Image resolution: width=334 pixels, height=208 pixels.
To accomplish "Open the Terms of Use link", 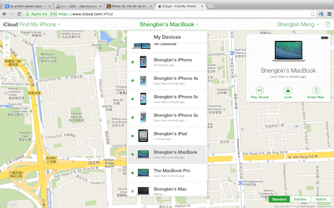I will (x=325, y=206).
